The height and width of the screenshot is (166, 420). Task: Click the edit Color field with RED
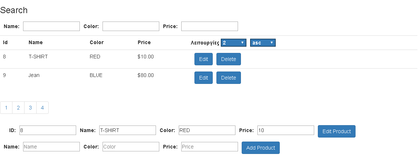(207, 130)
